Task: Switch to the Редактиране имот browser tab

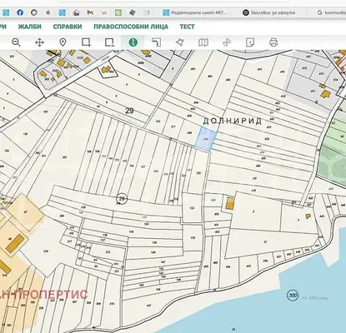Action: pyautogui.click(x=195, y=12)
